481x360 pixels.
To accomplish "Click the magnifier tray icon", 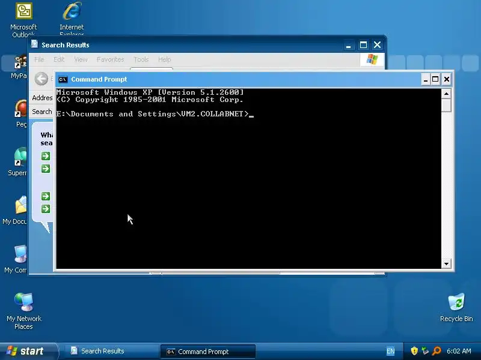I will (x=437, y=351).
